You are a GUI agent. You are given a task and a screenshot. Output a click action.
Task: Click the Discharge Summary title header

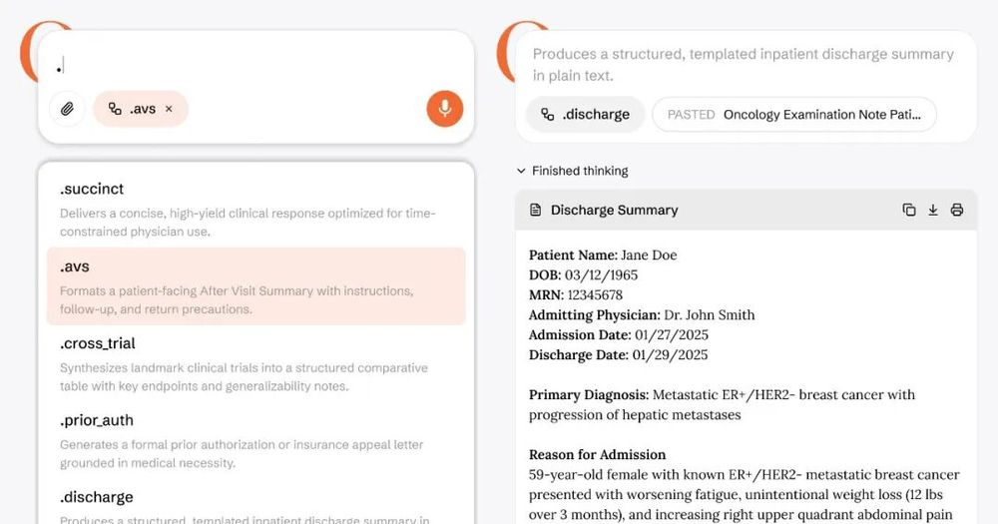click(614, 210)
